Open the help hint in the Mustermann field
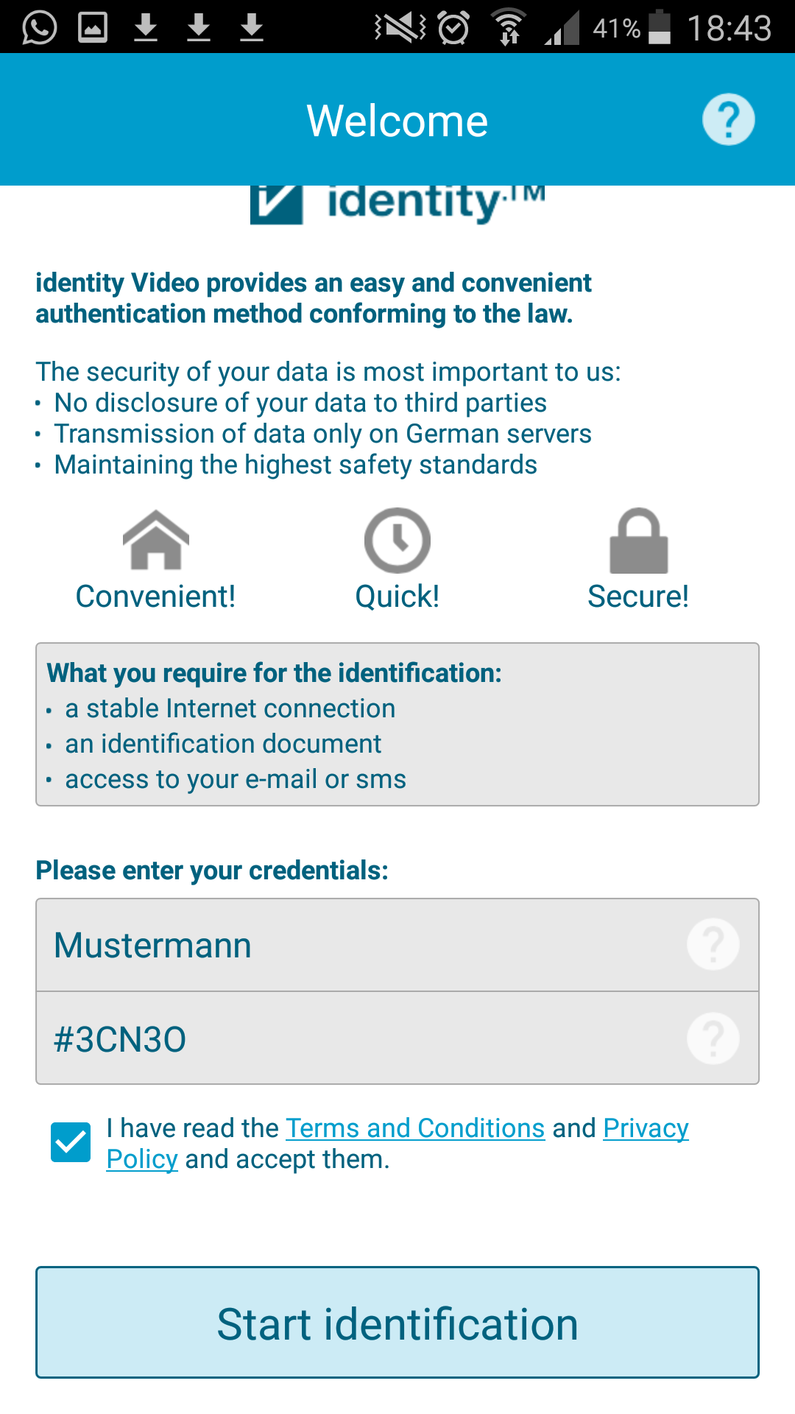The image size is (795, 1414). point(713,944)
